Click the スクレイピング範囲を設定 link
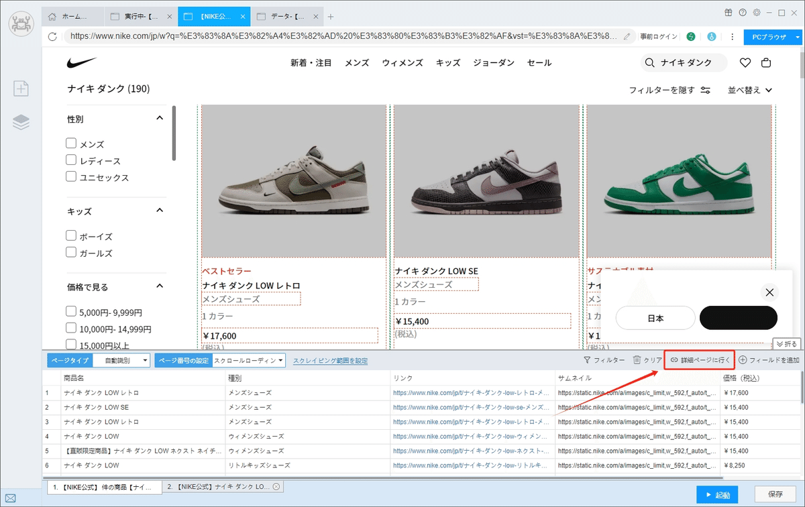 coord(330,361)
